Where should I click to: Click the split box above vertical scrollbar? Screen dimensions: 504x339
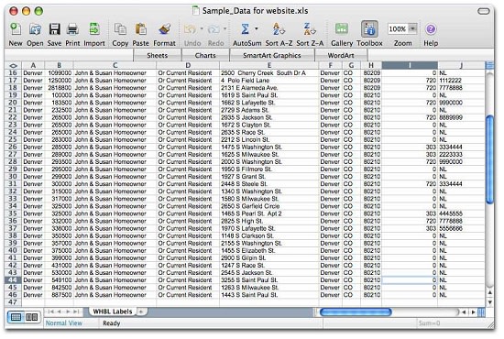tap(490, 65)
